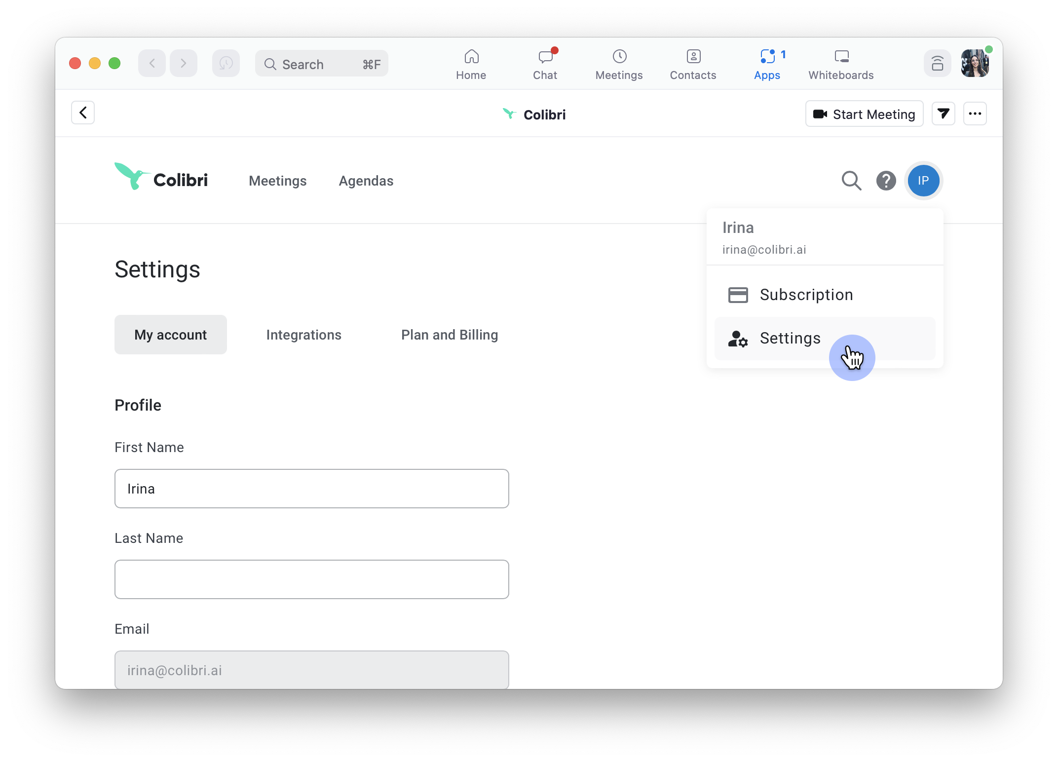The height and width of the screenshot is (762, 1058).
Task: Click the filter funnel icon
Action: (944, 114)
